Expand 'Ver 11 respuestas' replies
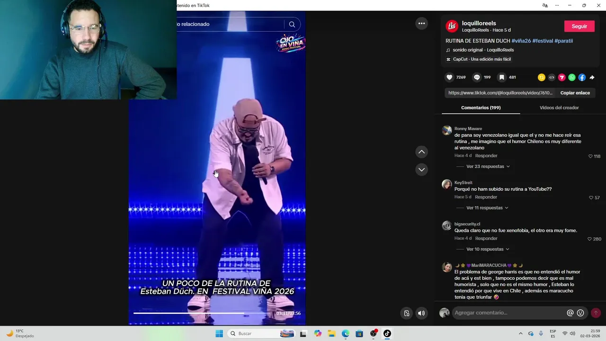This screenshot has width=606, height=341. [487, 207]
